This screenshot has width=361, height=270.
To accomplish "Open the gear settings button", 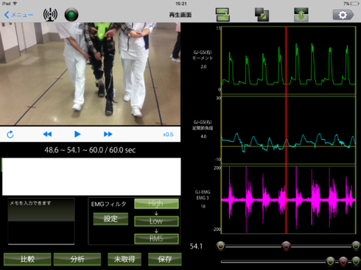I will coord(343,15).
